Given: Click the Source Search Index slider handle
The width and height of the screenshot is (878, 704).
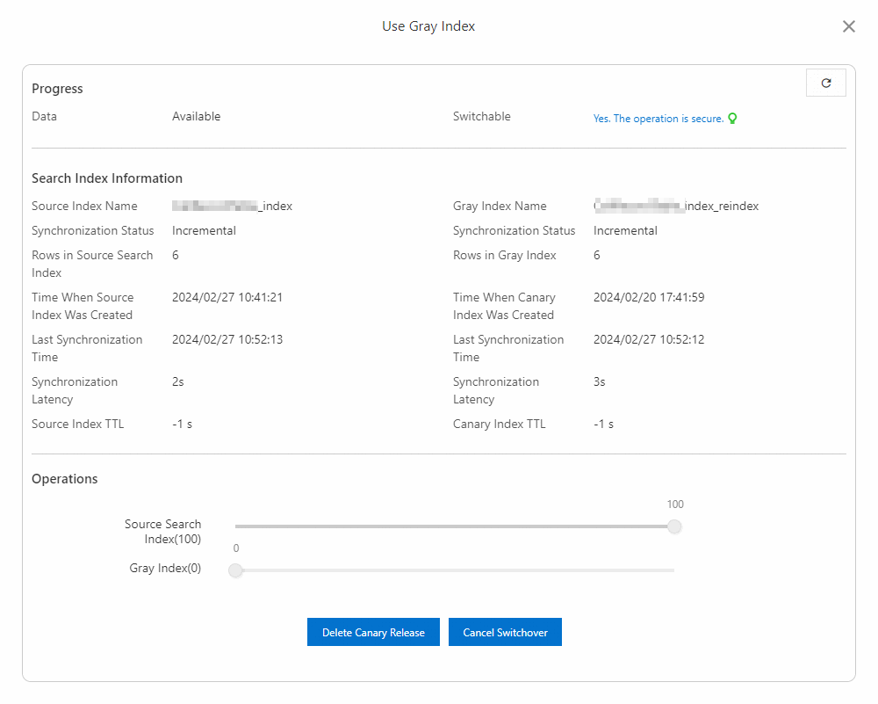Looking at the screenshot, I should 674,526.
